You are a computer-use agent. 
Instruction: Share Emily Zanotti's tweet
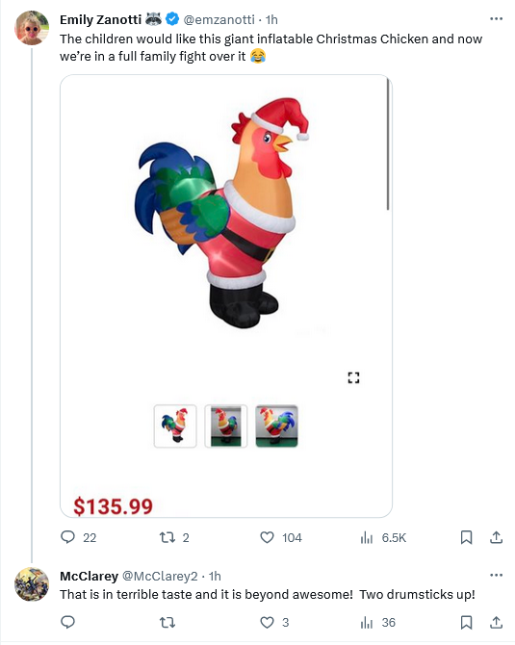(496, 537)
